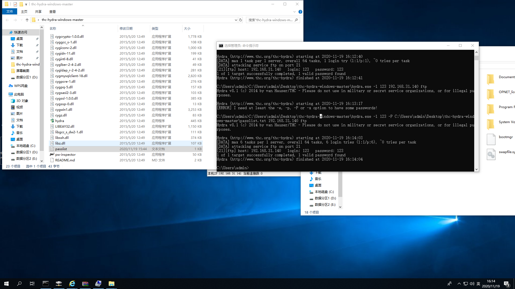Expand the address bar history dropdown
The height and width of the screenshot is (289, 515).
236,20
